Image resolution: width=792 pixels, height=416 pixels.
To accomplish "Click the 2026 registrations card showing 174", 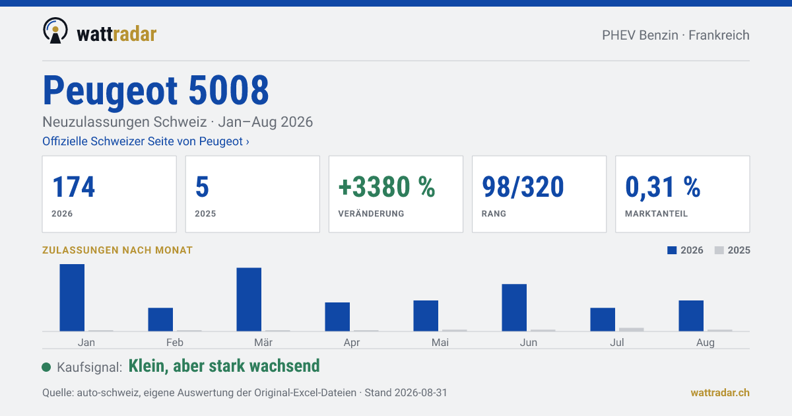I will (x=110, y=194).
